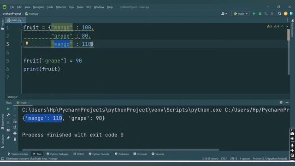Click weak warnings count indicator
Screen dimensions: 295x166
[277, 27]
